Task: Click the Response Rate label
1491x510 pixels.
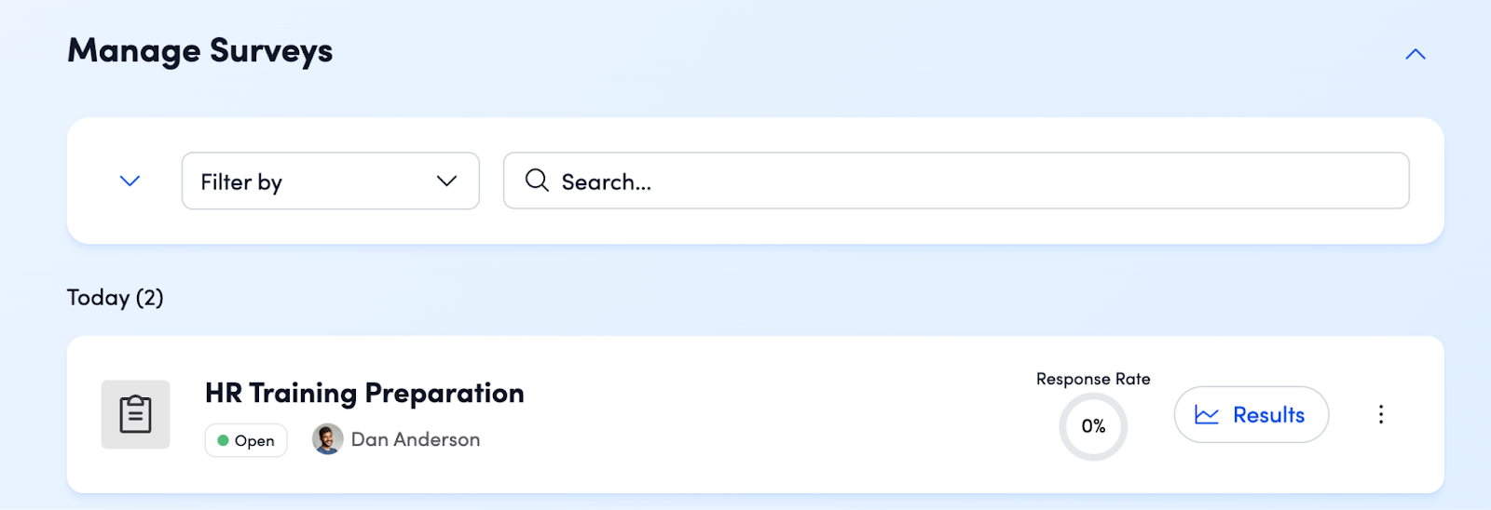Action: [1093, 379]
